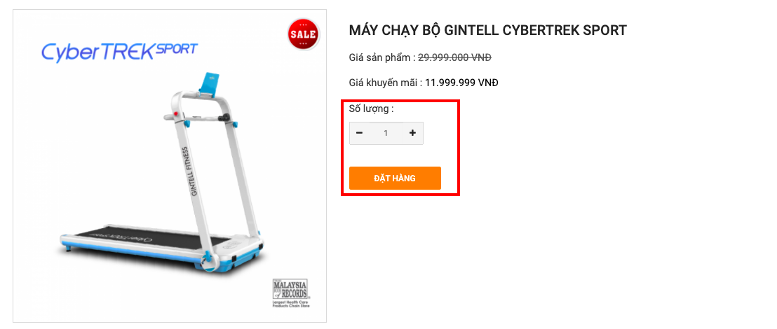Select the quantity number field

[386, 133]
